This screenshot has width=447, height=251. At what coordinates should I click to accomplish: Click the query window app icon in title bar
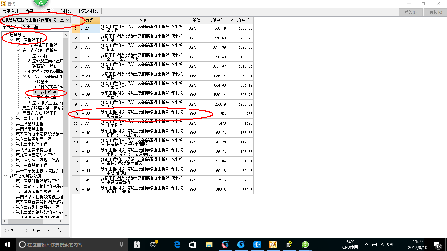click(x=4, y=4)
